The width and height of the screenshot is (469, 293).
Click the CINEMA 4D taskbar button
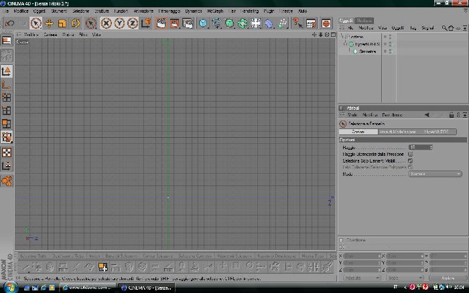tap(146, 288)
